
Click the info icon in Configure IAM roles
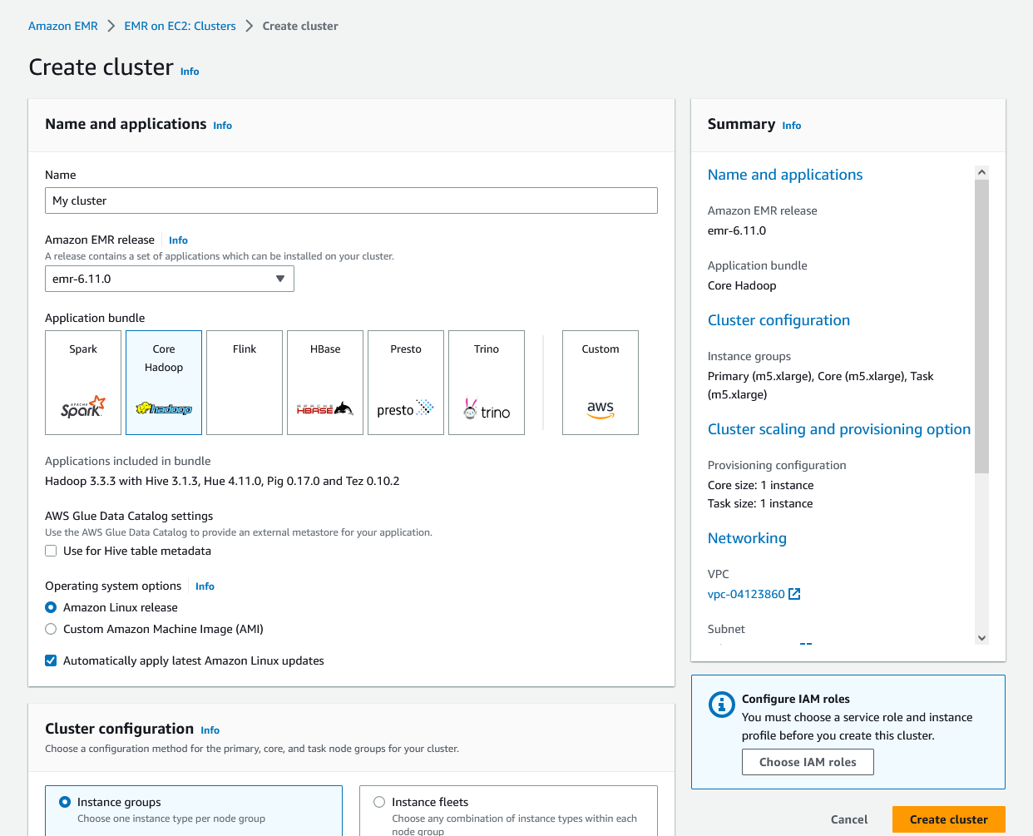tap(722, 705)
